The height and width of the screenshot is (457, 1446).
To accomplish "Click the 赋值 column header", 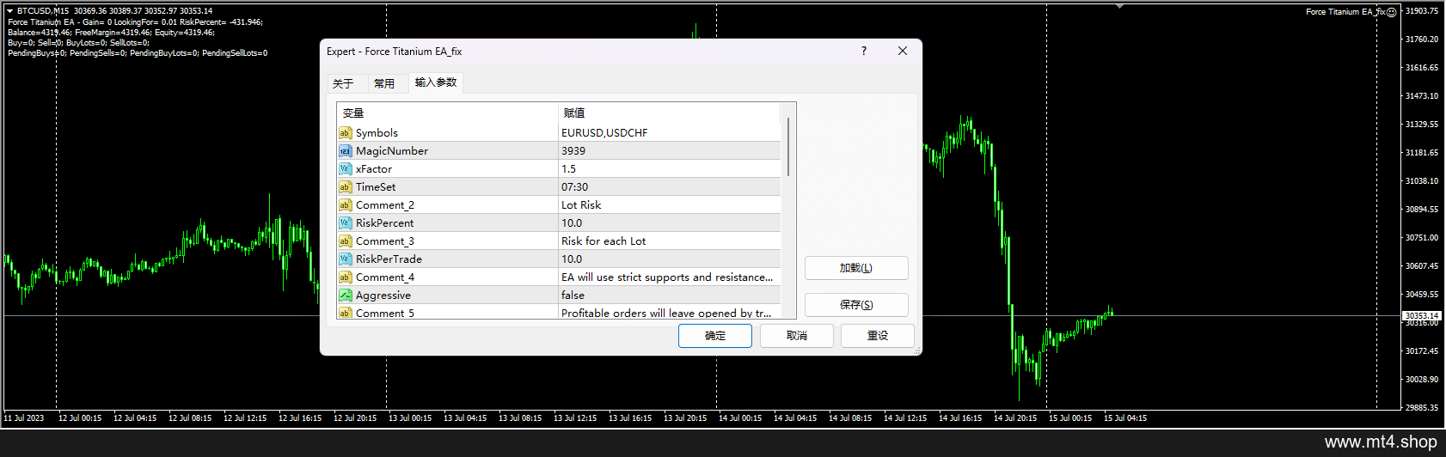I will pos(670,113).
